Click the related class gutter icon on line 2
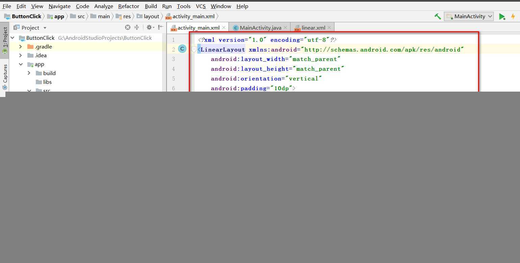 click(182, 49)
